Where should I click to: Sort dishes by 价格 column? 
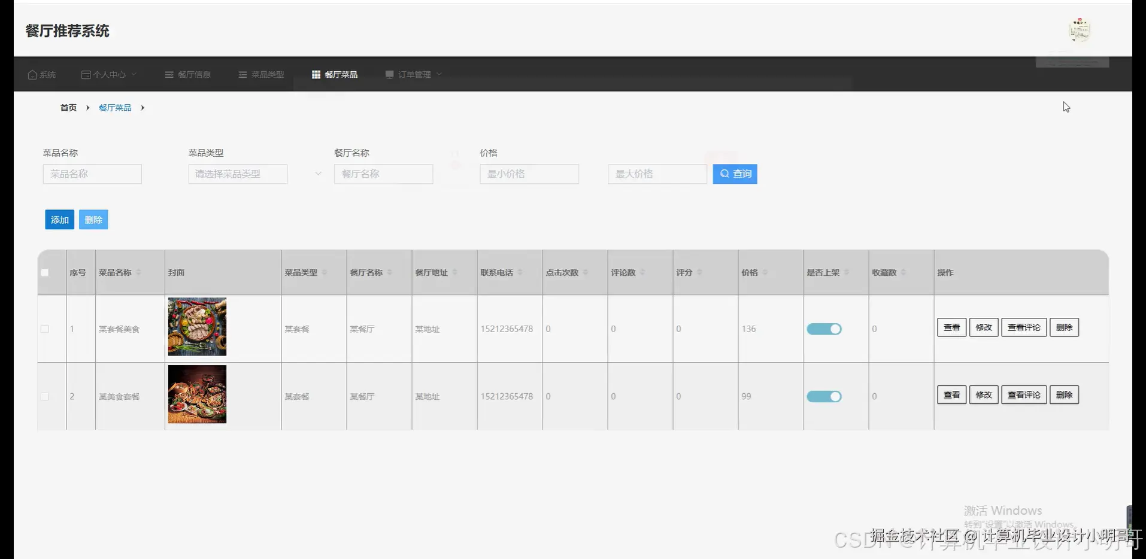(x=765, y=272)
